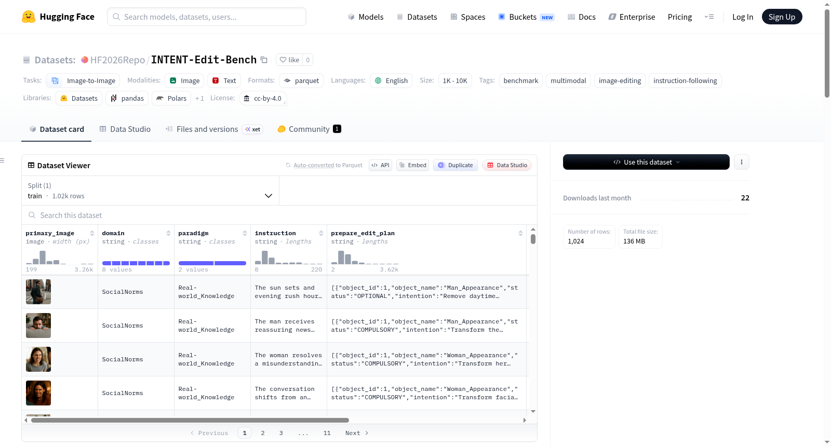Sort the paradigm column

(245, 233)
